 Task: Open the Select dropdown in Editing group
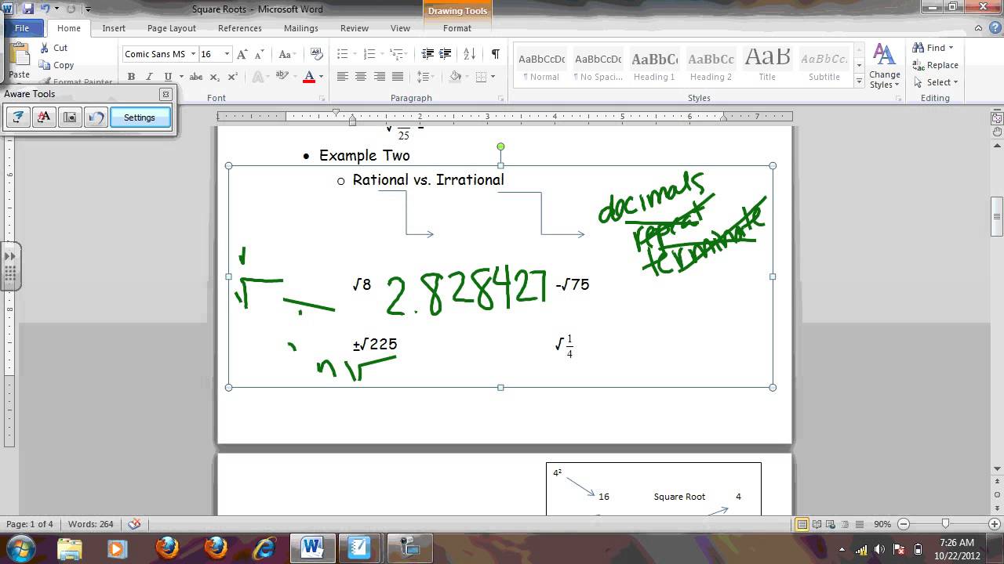coord(935,82)
